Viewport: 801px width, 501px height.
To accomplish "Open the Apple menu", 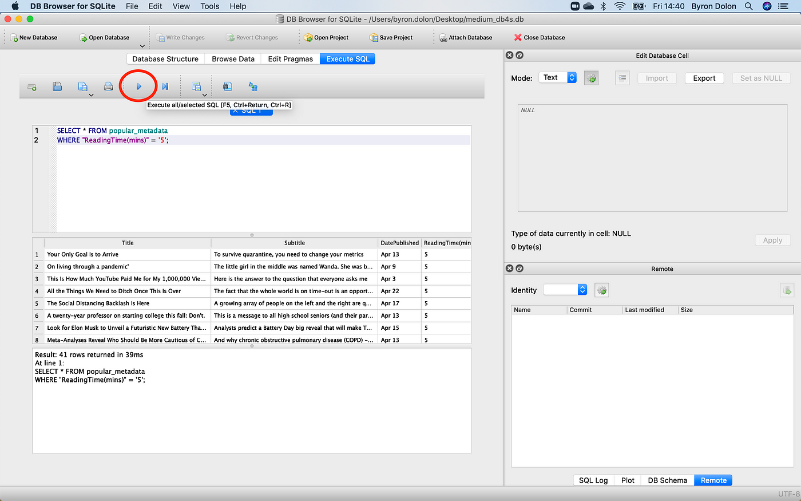I will point(15,6).
